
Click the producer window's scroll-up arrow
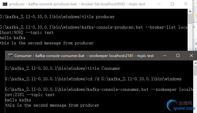coord(190,11)
